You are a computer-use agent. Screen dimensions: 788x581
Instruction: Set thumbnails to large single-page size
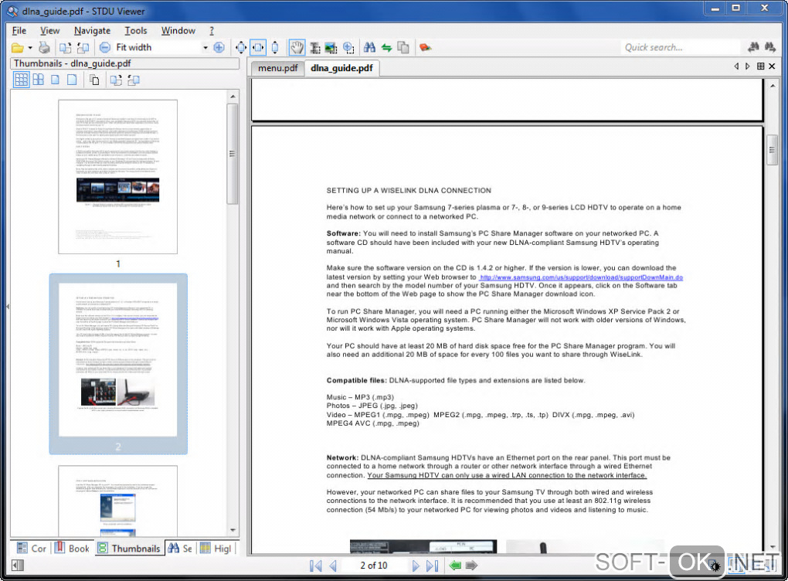click(73, 80)
